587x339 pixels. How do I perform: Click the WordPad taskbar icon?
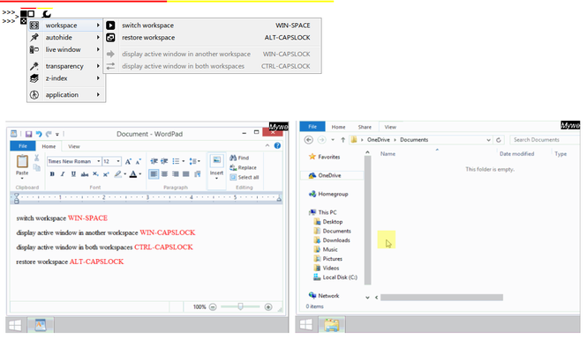[x=41, y=325]
